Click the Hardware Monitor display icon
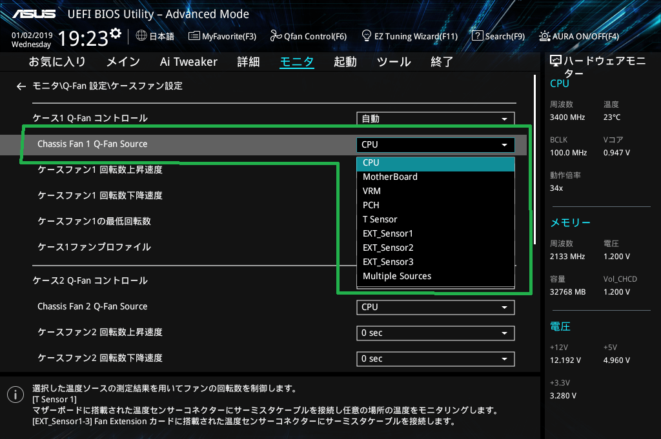 (556, 61)
